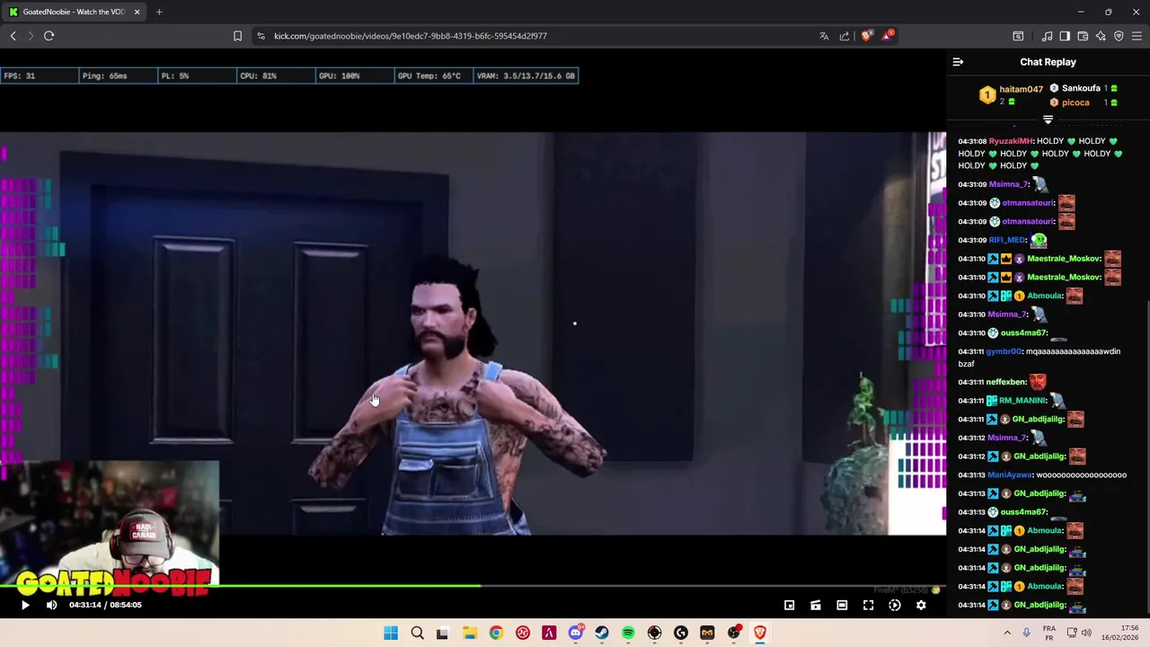The height and width of the screenshot is (647, 1150).
Task: Click gymbr00 username in chat
Action: [x=1004, y=351]
